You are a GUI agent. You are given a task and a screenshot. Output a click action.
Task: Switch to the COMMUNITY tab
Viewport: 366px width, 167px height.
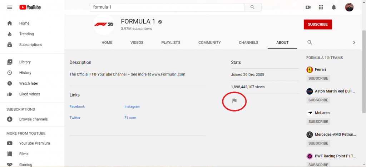209,43
